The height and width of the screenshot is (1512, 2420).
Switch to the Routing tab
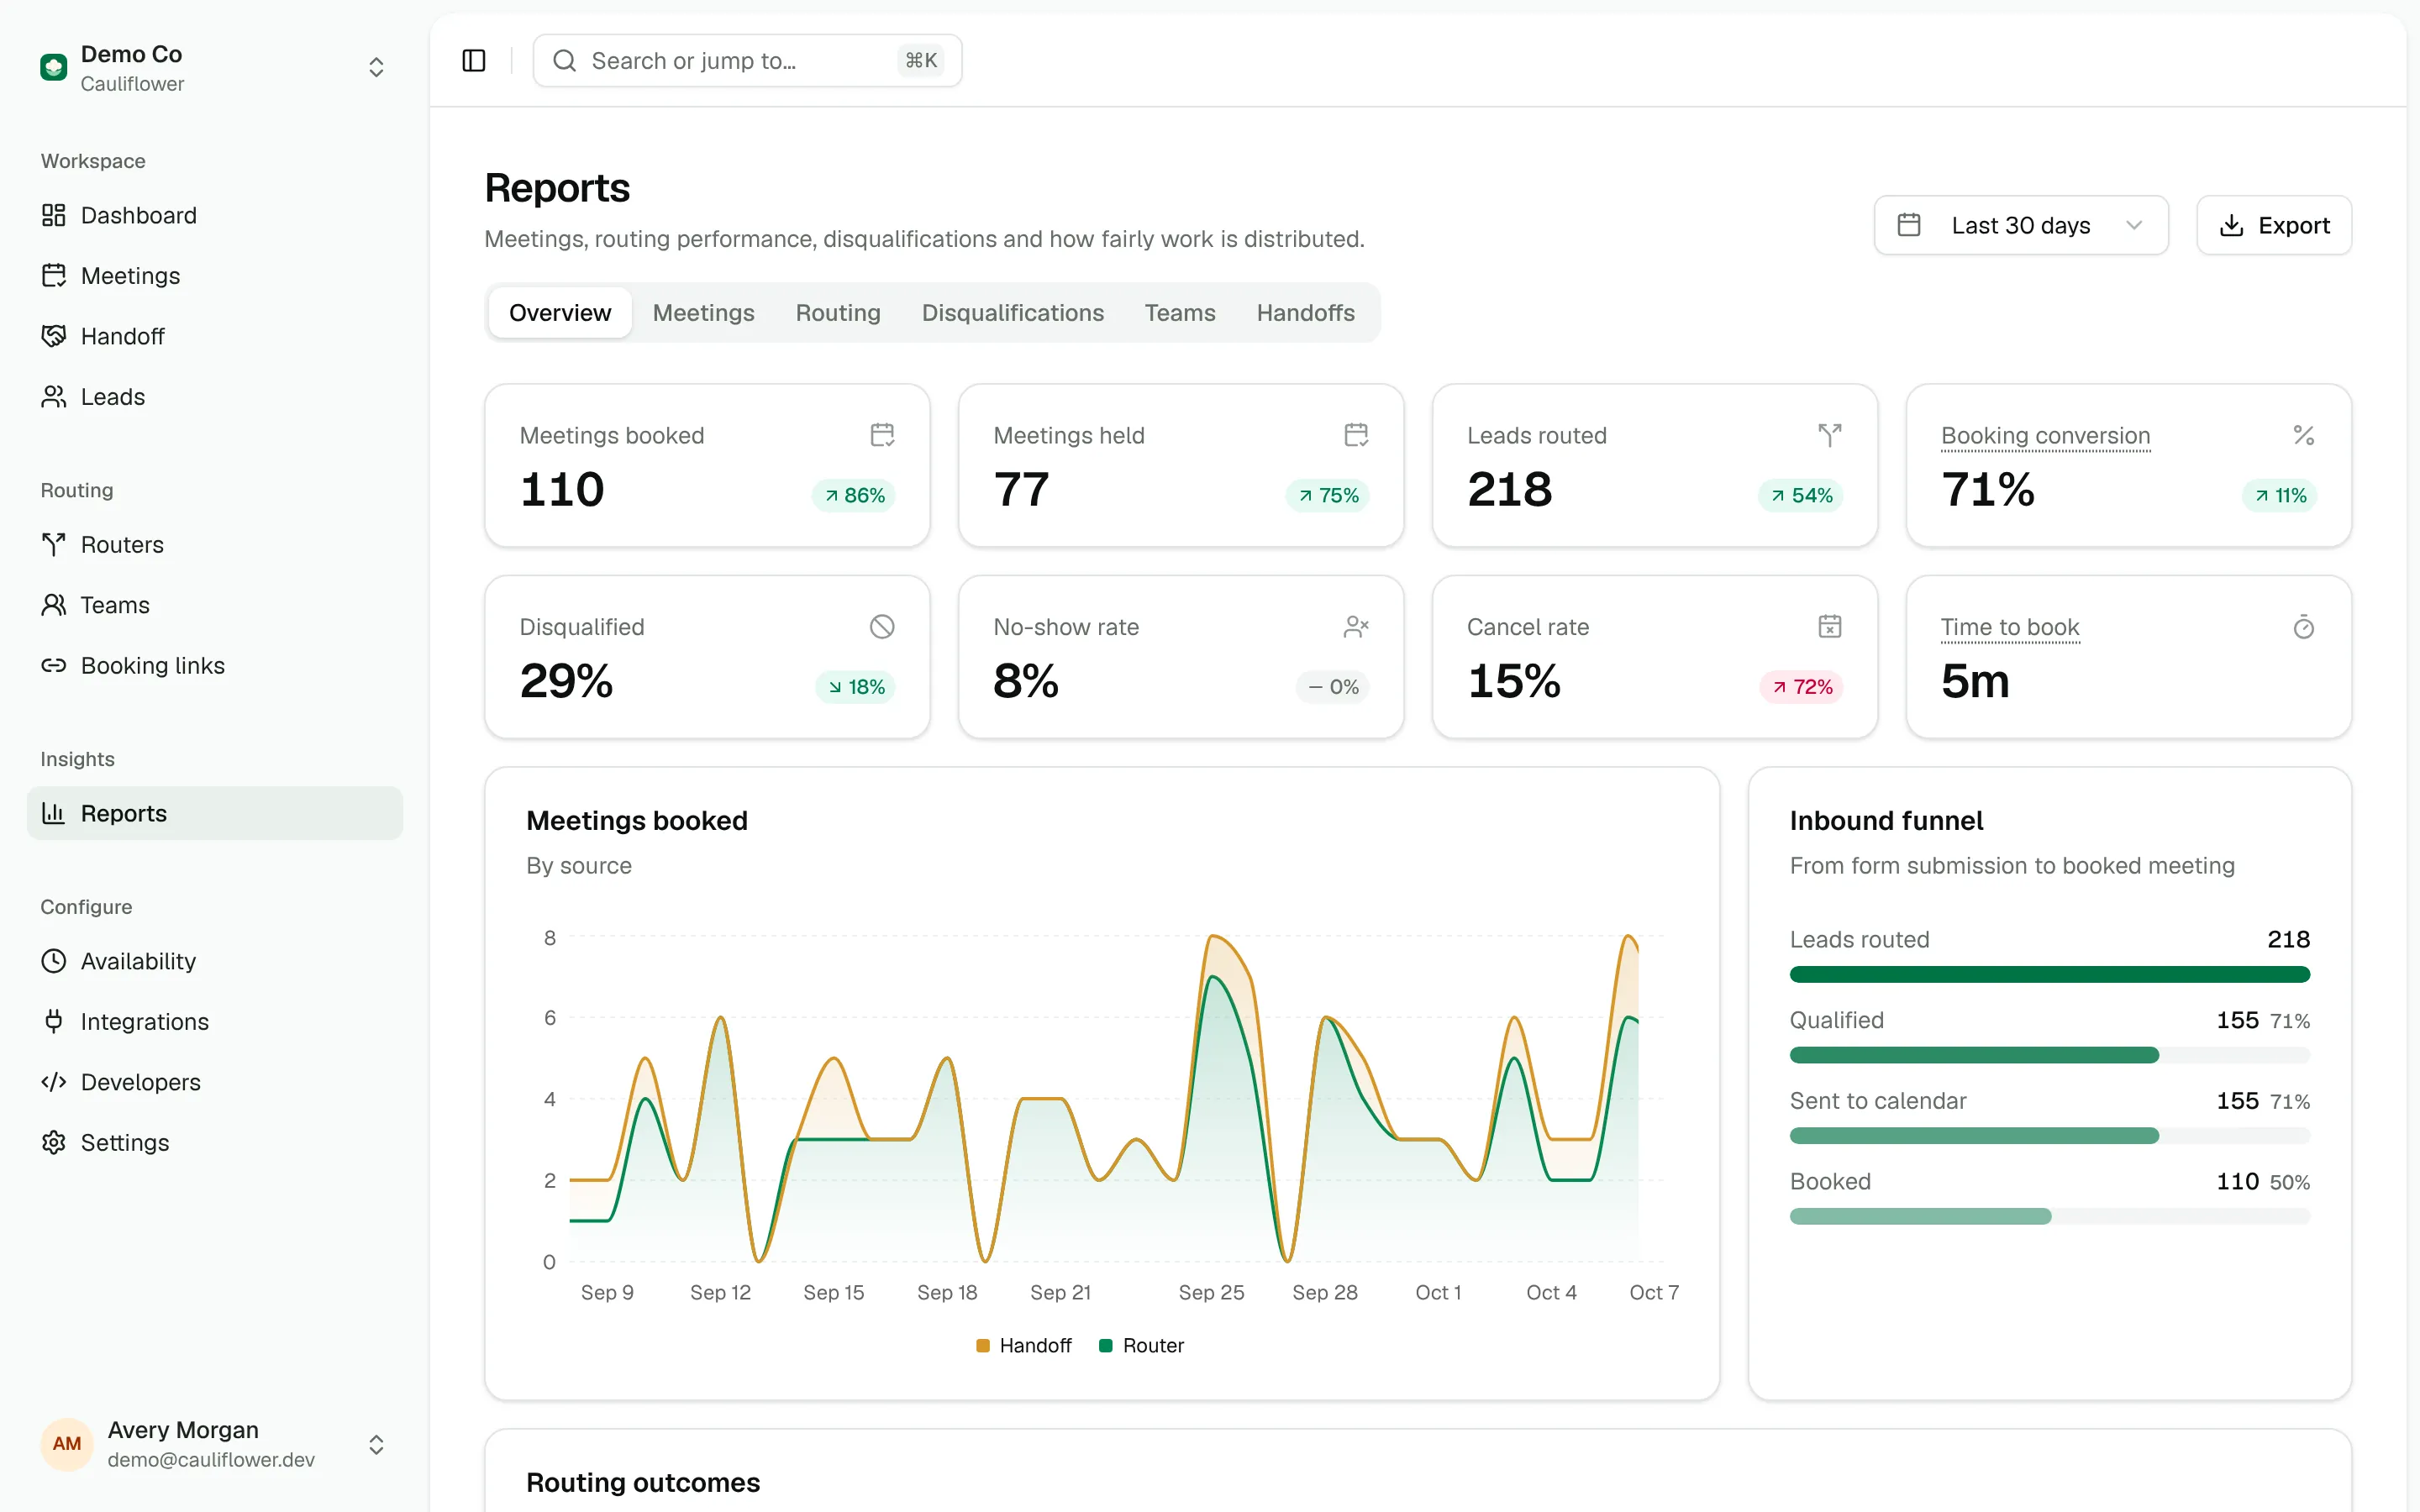(838, 313)
